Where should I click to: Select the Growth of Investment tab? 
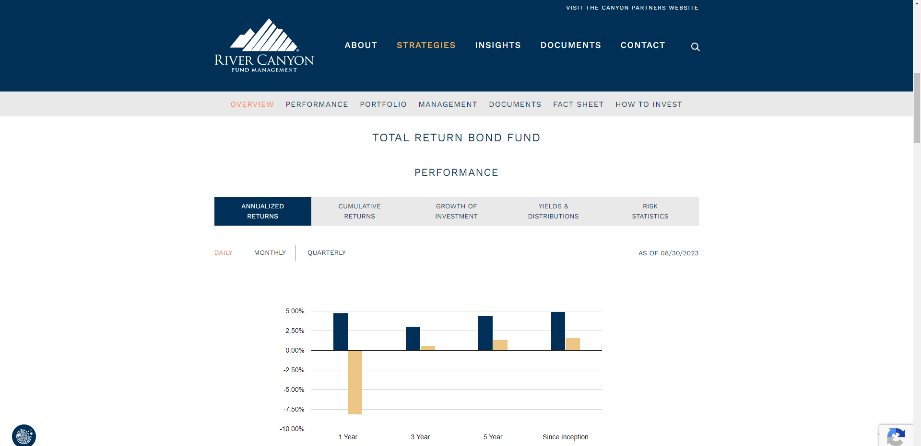pos(456,211)
